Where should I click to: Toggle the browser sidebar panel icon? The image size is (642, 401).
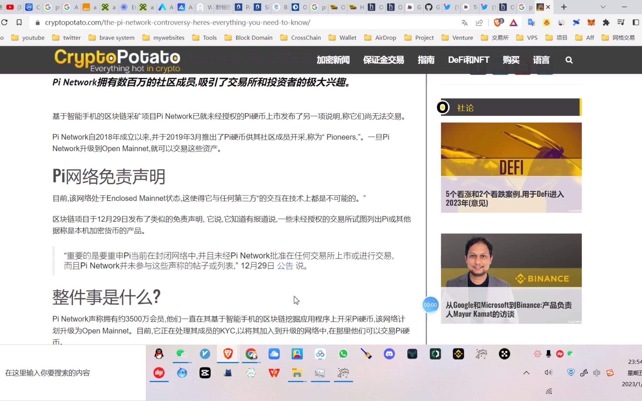(636, 22)
